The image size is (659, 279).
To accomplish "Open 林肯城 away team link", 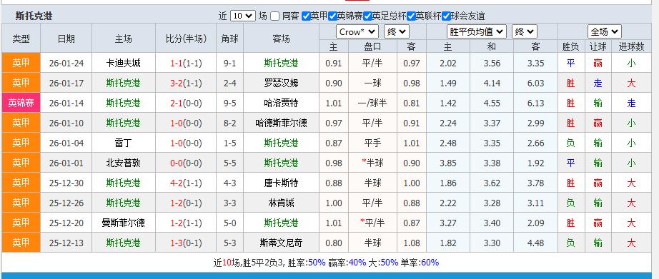I will pyautogui.click(x=281, y=203).
